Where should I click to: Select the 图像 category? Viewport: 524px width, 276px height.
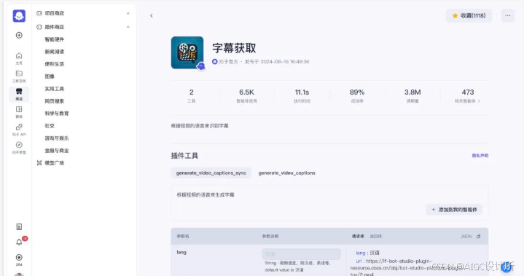(50, 76)
